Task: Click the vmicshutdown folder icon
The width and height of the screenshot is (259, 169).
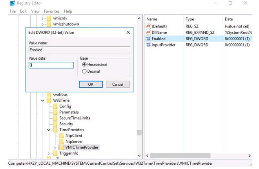Action: pos(49,24)
